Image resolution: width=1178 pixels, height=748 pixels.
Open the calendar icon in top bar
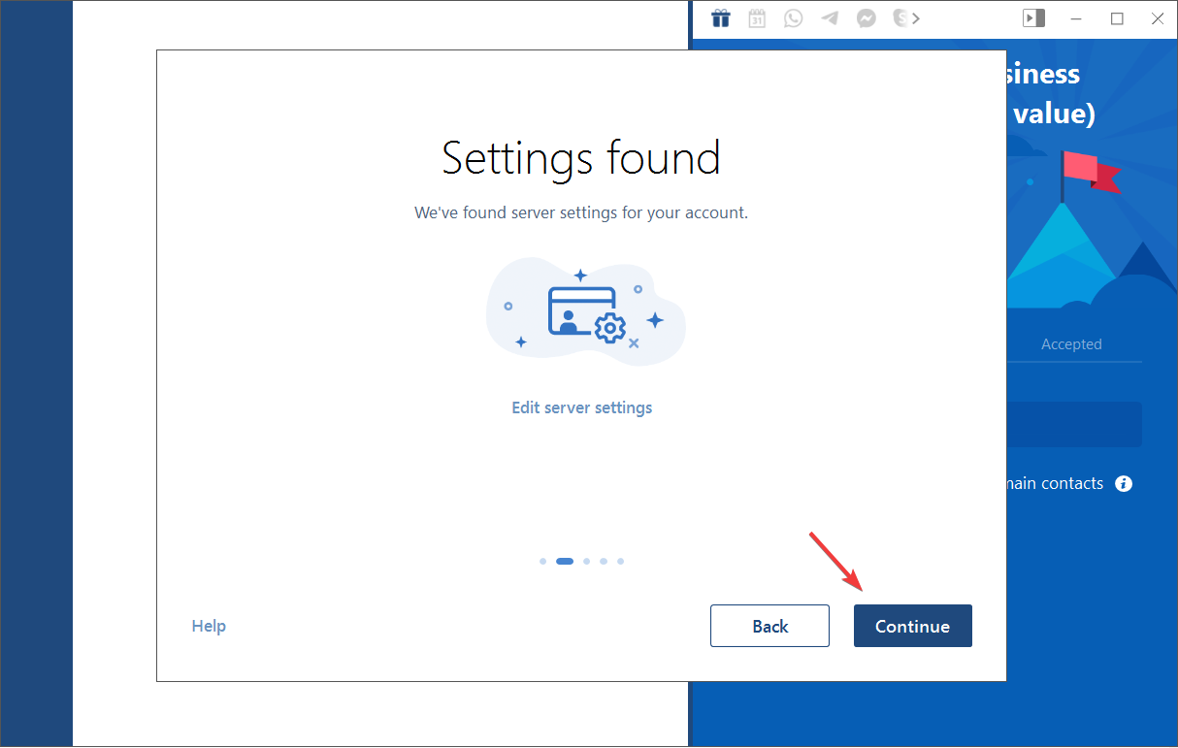click(757, 18)
